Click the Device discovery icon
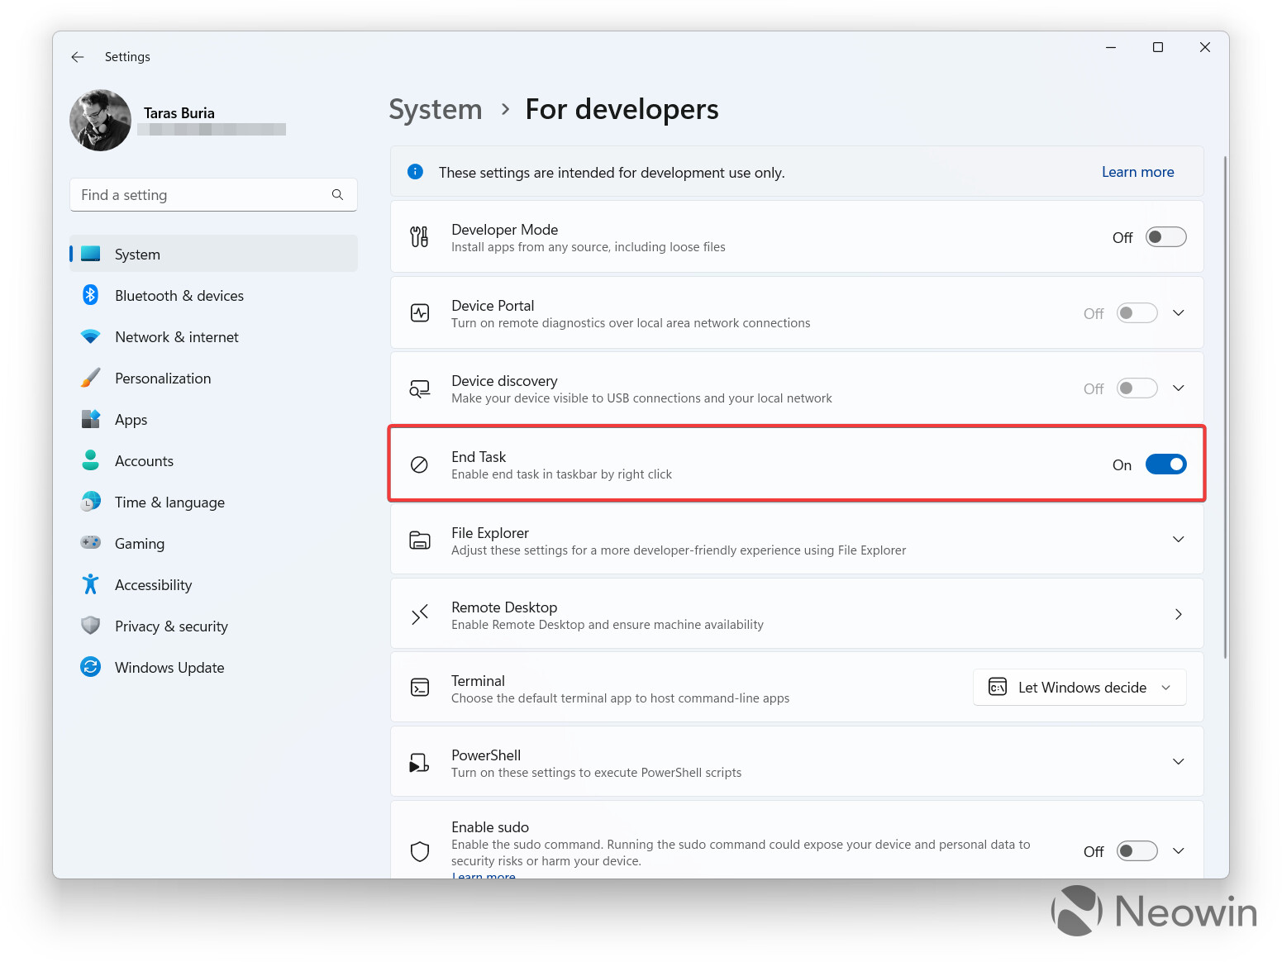The image size is (1282, 962). (x=420, y=388)
